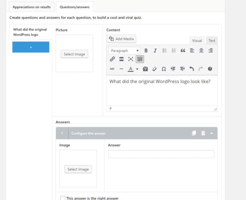Insert link with chain icon
Screen dimensions: 246x200
click(112, 59)
